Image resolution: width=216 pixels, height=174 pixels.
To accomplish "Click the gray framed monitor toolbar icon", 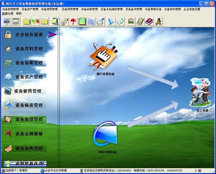I will click(x=15, y=21).
